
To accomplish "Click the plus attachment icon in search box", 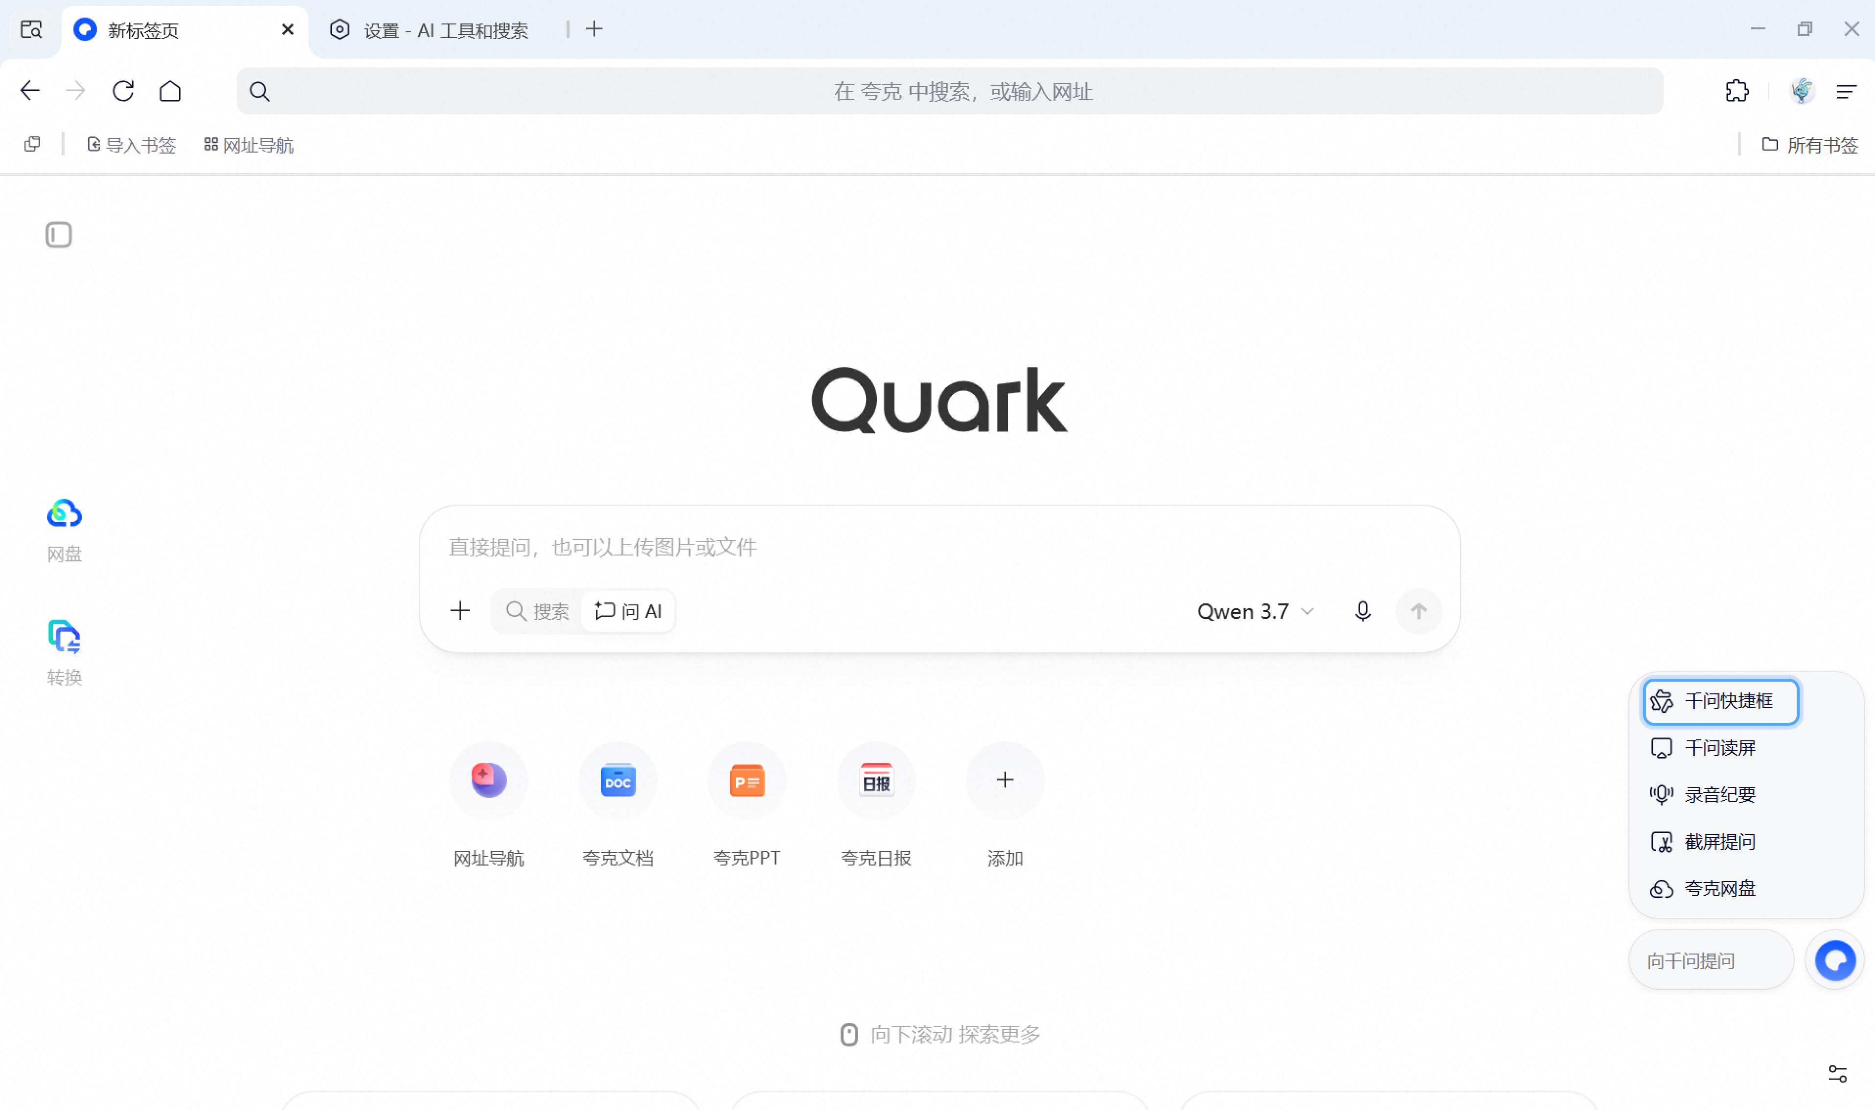I will pos(460,611).
